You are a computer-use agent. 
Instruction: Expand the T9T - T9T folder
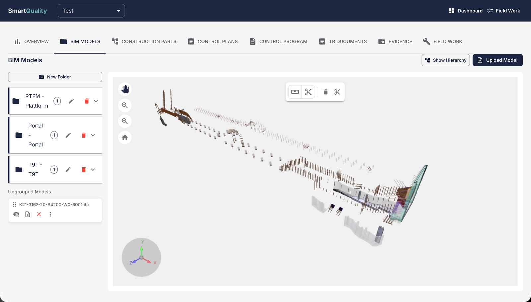pyautogui.click(x=93, y=170)
